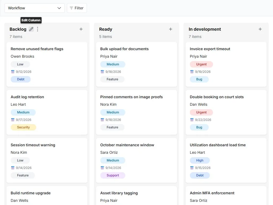The image size is (273, 205).
Task: Click Low priority tag on Session timeout warning
Action: coord(20,160)
